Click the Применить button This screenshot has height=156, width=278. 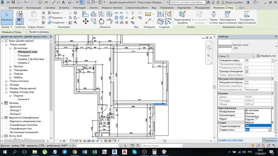pyautogui.click(x=269, y=140)
